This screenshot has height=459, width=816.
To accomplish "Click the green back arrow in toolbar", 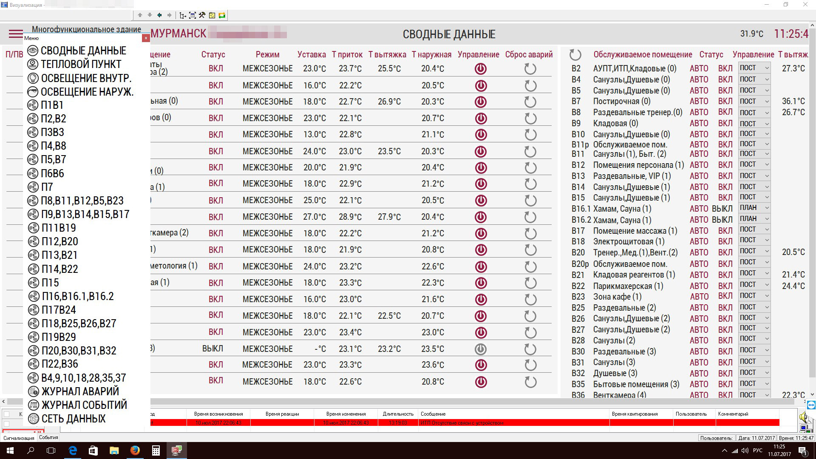I will (159, 15).
